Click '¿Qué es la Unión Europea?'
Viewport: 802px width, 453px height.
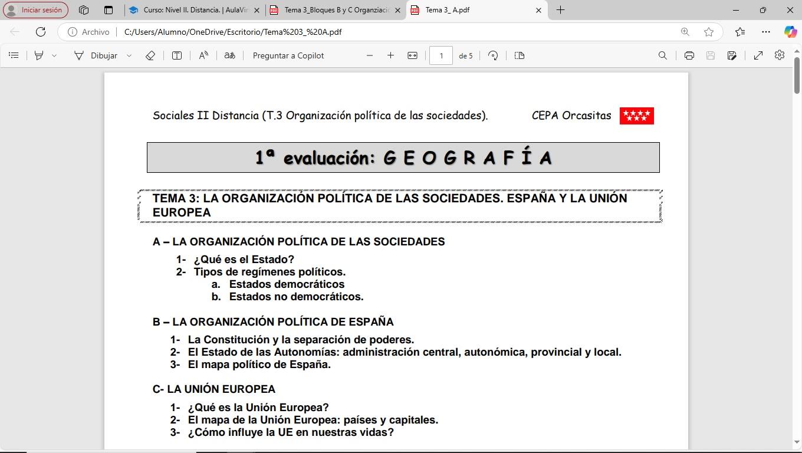tap(258, 408)
